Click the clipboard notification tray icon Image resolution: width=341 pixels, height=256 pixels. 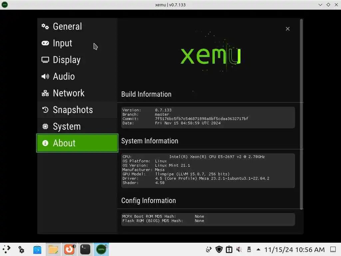pyautogui.click(x=229, y=249)
